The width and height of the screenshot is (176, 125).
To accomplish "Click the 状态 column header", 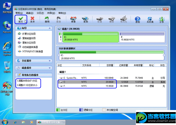I will pyautogui.click(x=160, y=65).
